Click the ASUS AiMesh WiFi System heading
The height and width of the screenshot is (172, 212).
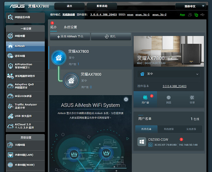click(x=90, y=105)
